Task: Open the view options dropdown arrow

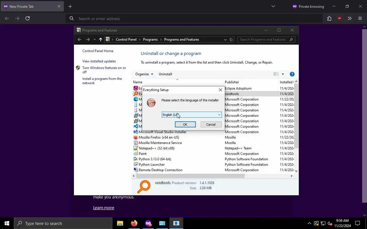Action: pos(283,74)
